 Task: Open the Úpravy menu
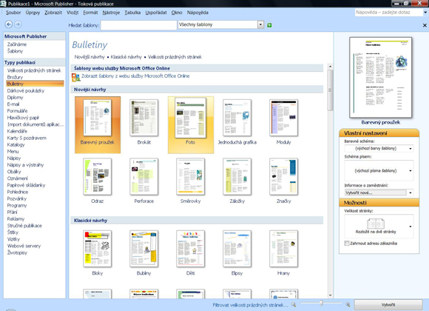click(x=33, y=13)
